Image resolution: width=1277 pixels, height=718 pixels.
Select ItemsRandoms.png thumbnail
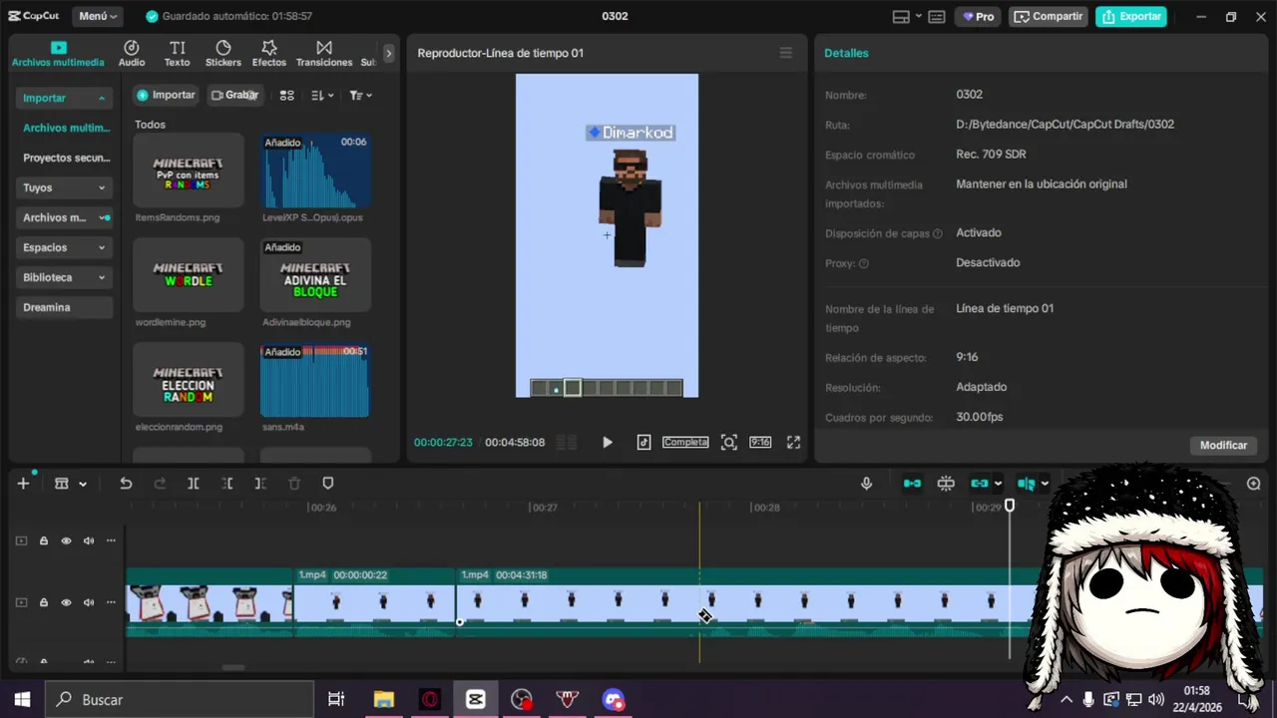coord(189,171)
